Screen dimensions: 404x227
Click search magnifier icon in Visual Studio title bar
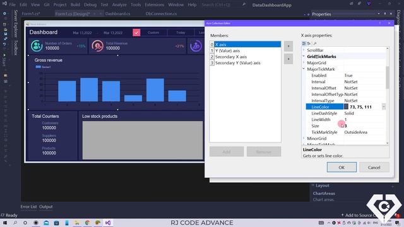tap(244, 4)
